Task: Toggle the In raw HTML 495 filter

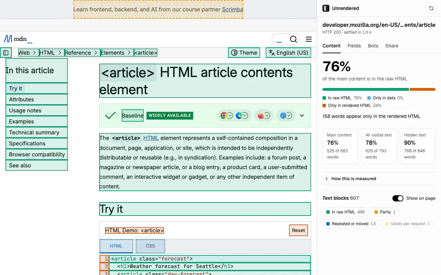Action: 346,212
